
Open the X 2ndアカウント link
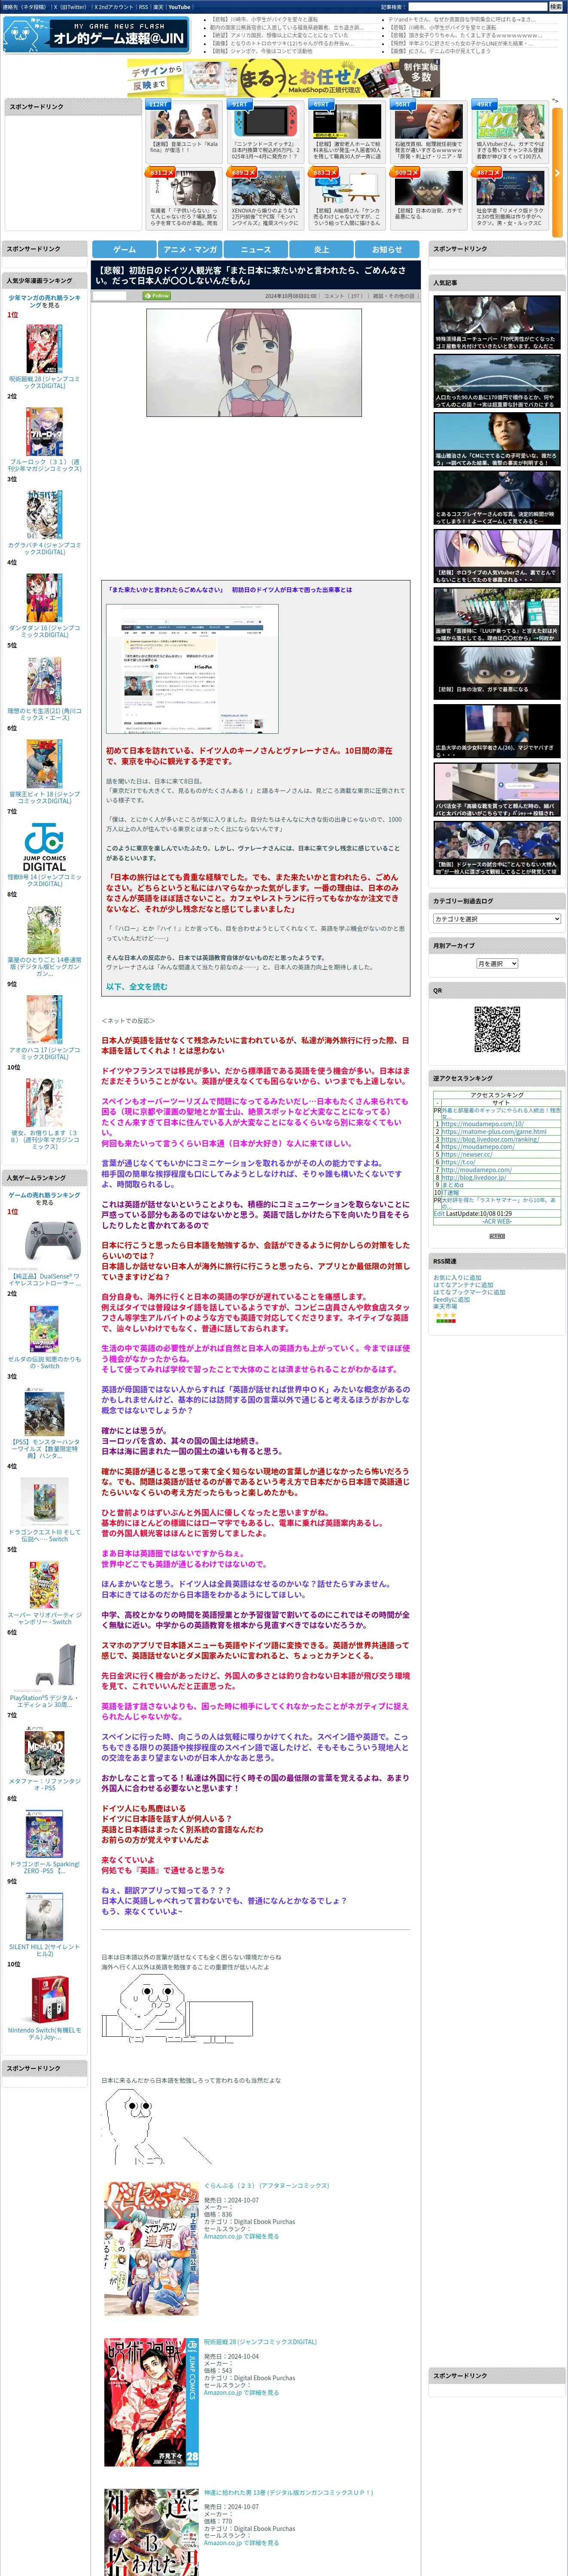[114, 7]
